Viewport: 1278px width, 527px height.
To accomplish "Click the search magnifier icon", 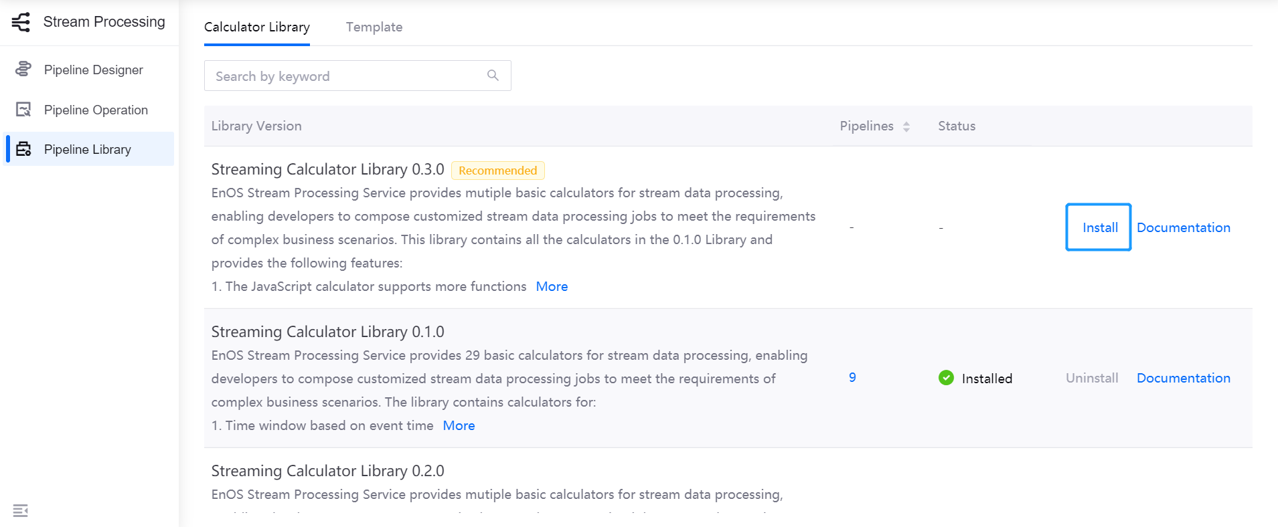I will (493, 76).
